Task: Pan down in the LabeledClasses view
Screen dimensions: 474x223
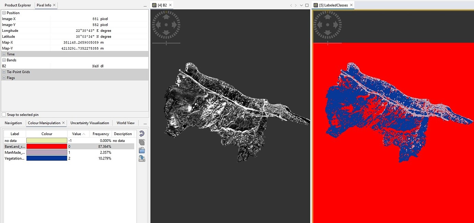Action: 328,33
